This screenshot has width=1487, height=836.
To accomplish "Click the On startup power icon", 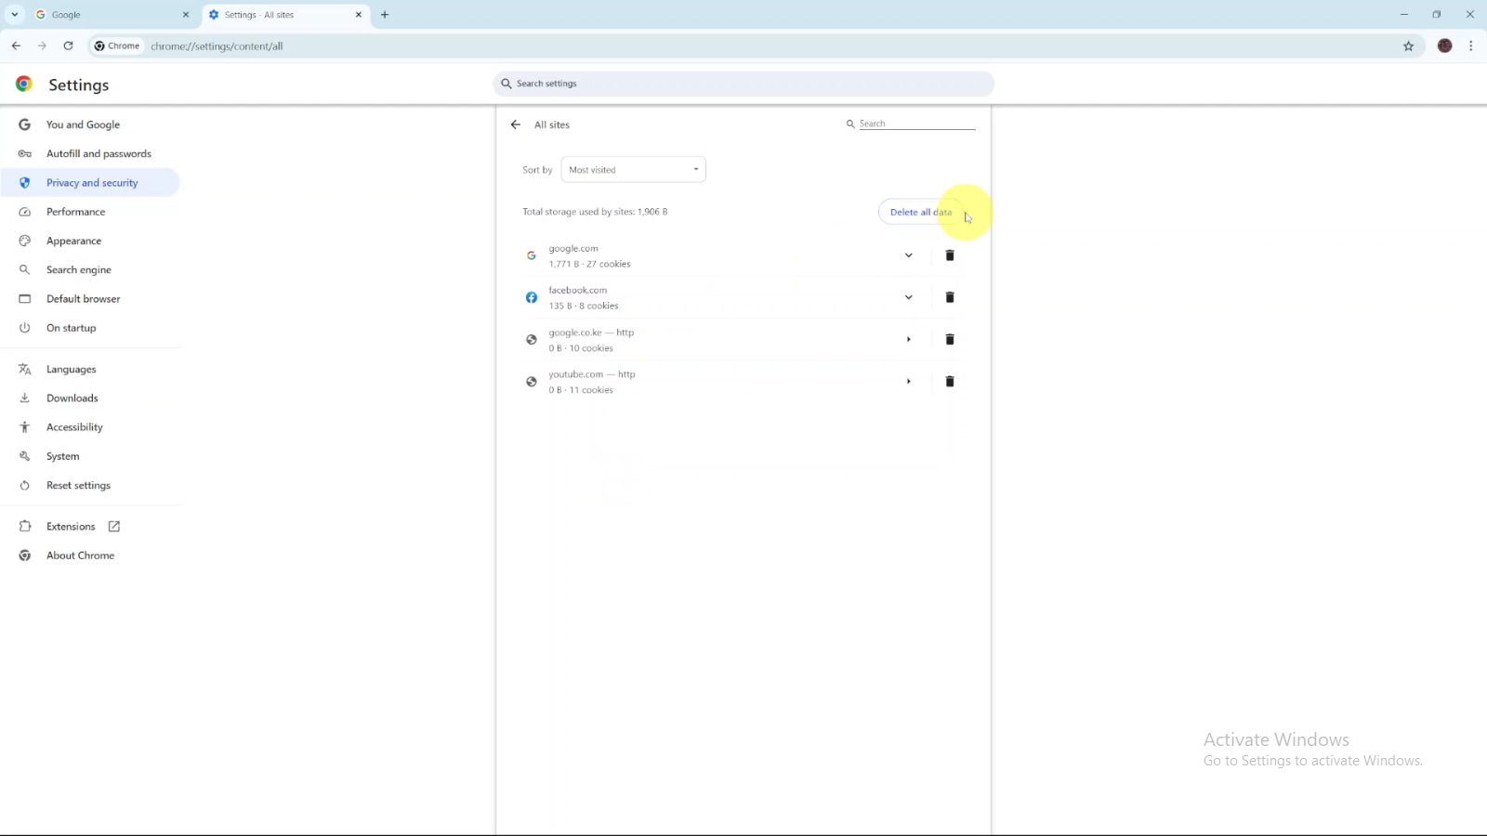I will (25, 328).
